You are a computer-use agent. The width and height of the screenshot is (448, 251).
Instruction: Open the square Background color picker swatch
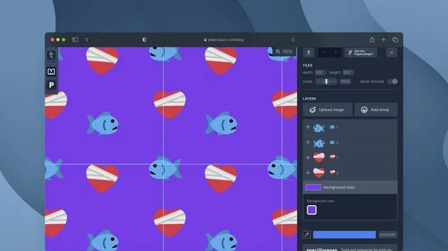[x=312, y=210]
